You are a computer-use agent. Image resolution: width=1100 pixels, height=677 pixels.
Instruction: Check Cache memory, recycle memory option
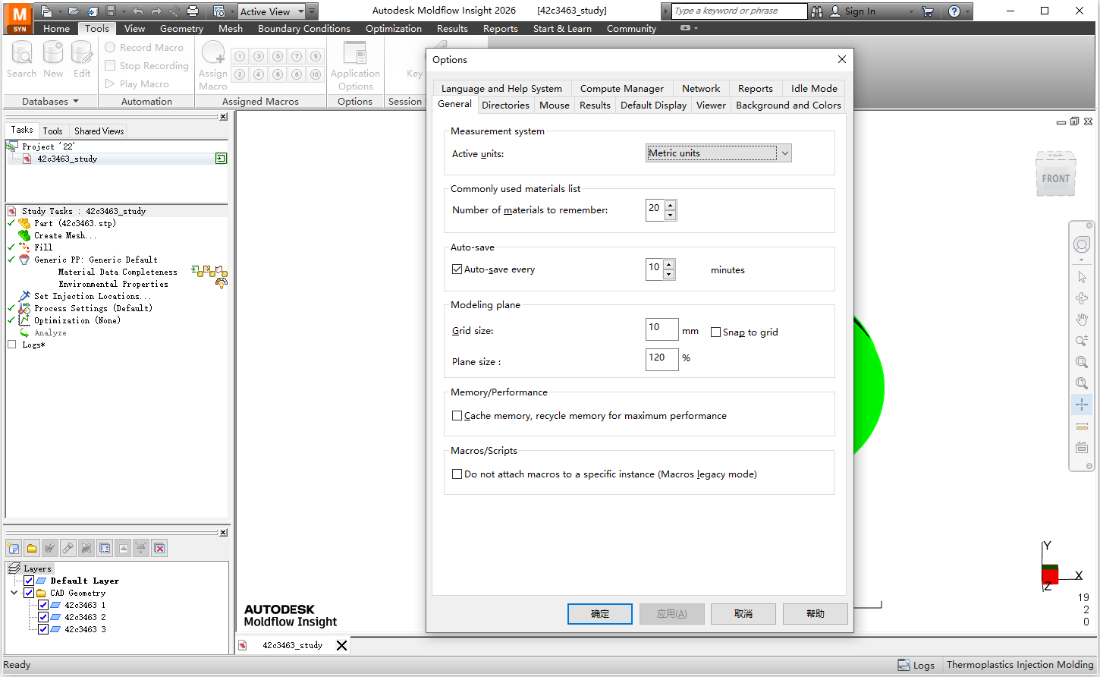tap(457, 415)
